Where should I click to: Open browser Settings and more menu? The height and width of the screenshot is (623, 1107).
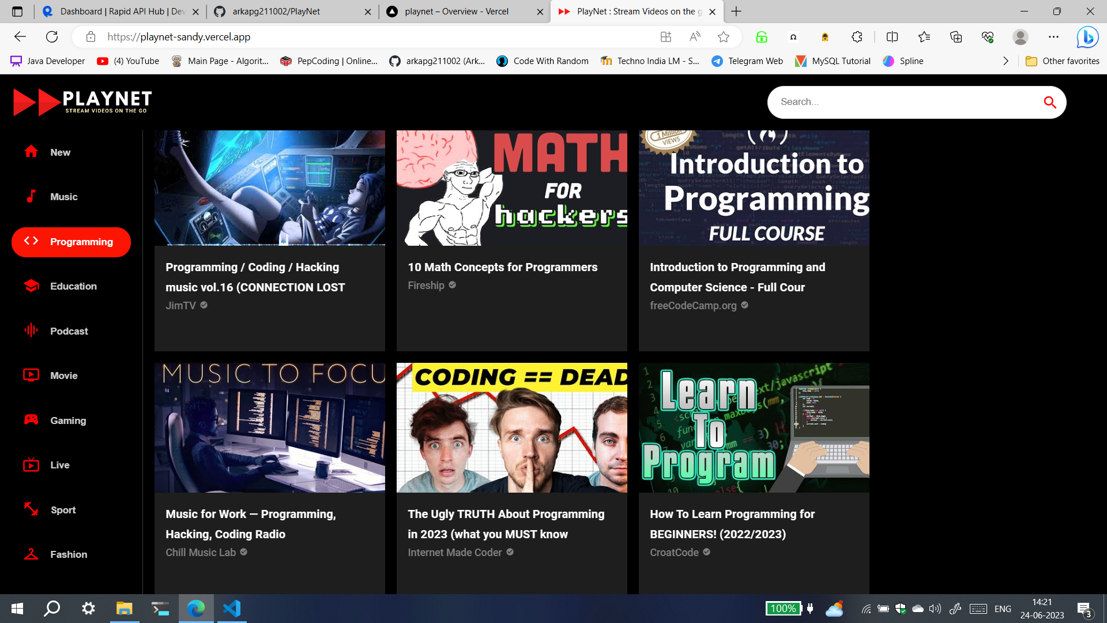[1053, 37]
